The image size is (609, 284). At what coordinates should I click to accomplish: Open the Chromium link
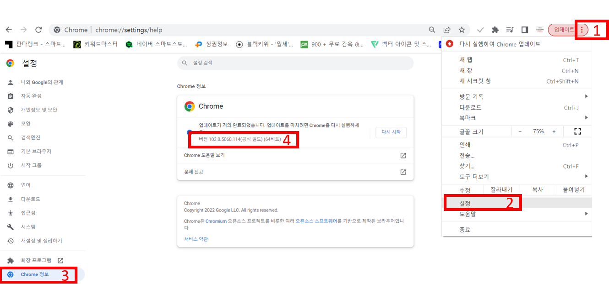click(216, 221)
